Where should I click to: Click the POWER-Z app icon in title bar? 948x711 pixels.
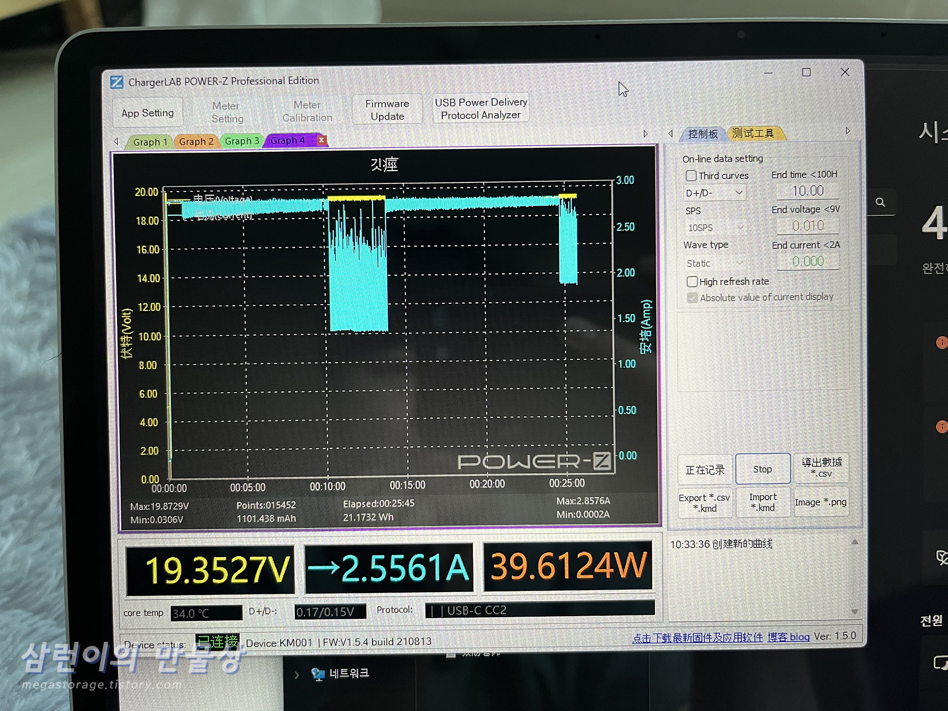(117, 82)
